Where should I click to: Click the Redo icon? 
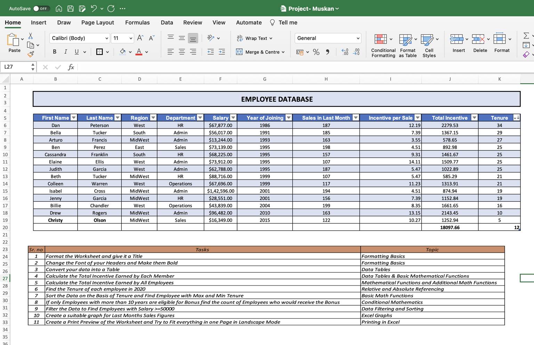pyautogui.click(x=111, y=8)
